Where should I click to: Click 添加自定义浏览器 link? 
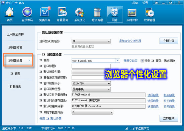pyautogui.click(x=130, y=41)
